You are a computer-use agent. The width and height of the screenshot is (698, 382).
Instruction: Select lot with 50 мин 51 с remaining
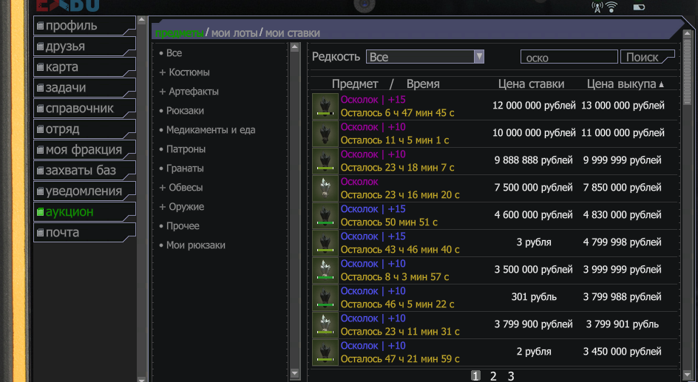point(494,216)
